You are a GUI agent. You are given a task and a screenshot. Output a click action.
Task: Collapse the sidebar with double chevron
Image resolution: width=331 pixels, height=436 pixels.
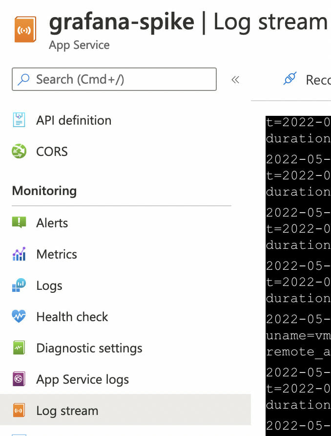235,80
